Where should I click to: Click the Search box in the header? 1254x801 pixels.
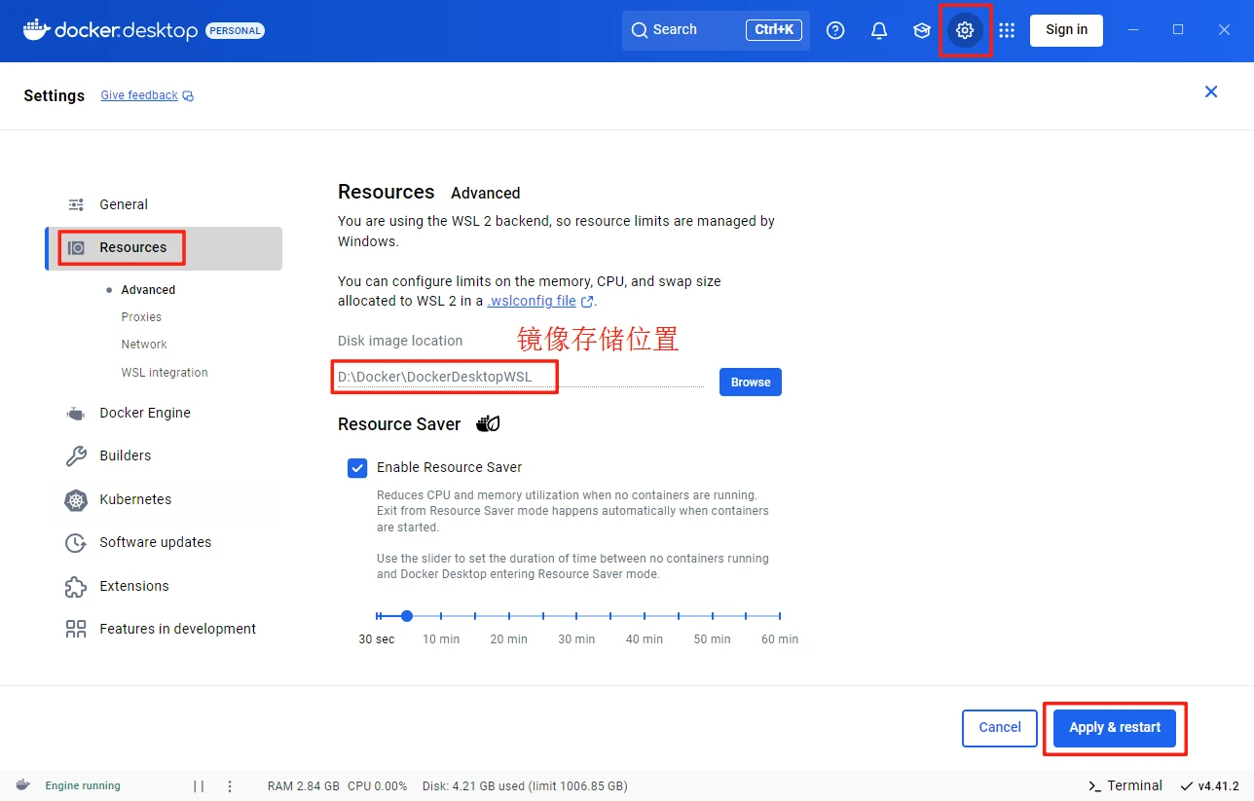716,30
